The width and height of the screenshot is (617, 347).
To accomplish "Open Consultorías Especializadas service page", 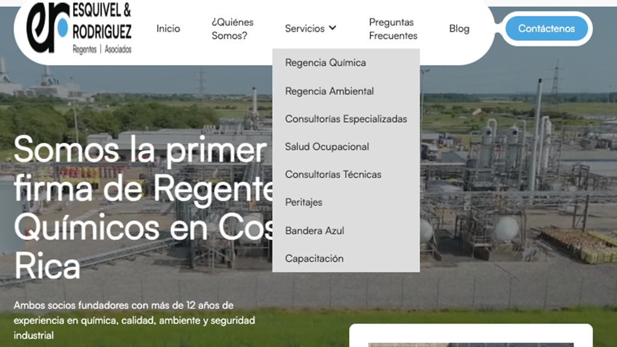I will [x=346, y=119].
